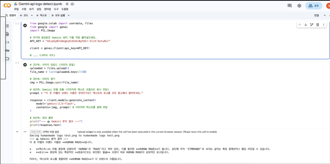Delete the selected cell using trash icon
This screenshot has height=164, width=330.
click(x=318, y=25)
